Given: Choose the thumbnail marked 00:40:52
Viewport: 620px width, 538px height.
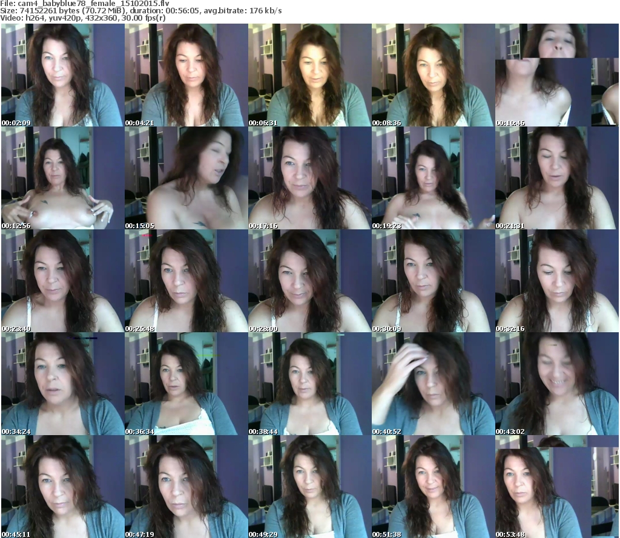Looking at the screenshot, I should click(x=434, y=384).
